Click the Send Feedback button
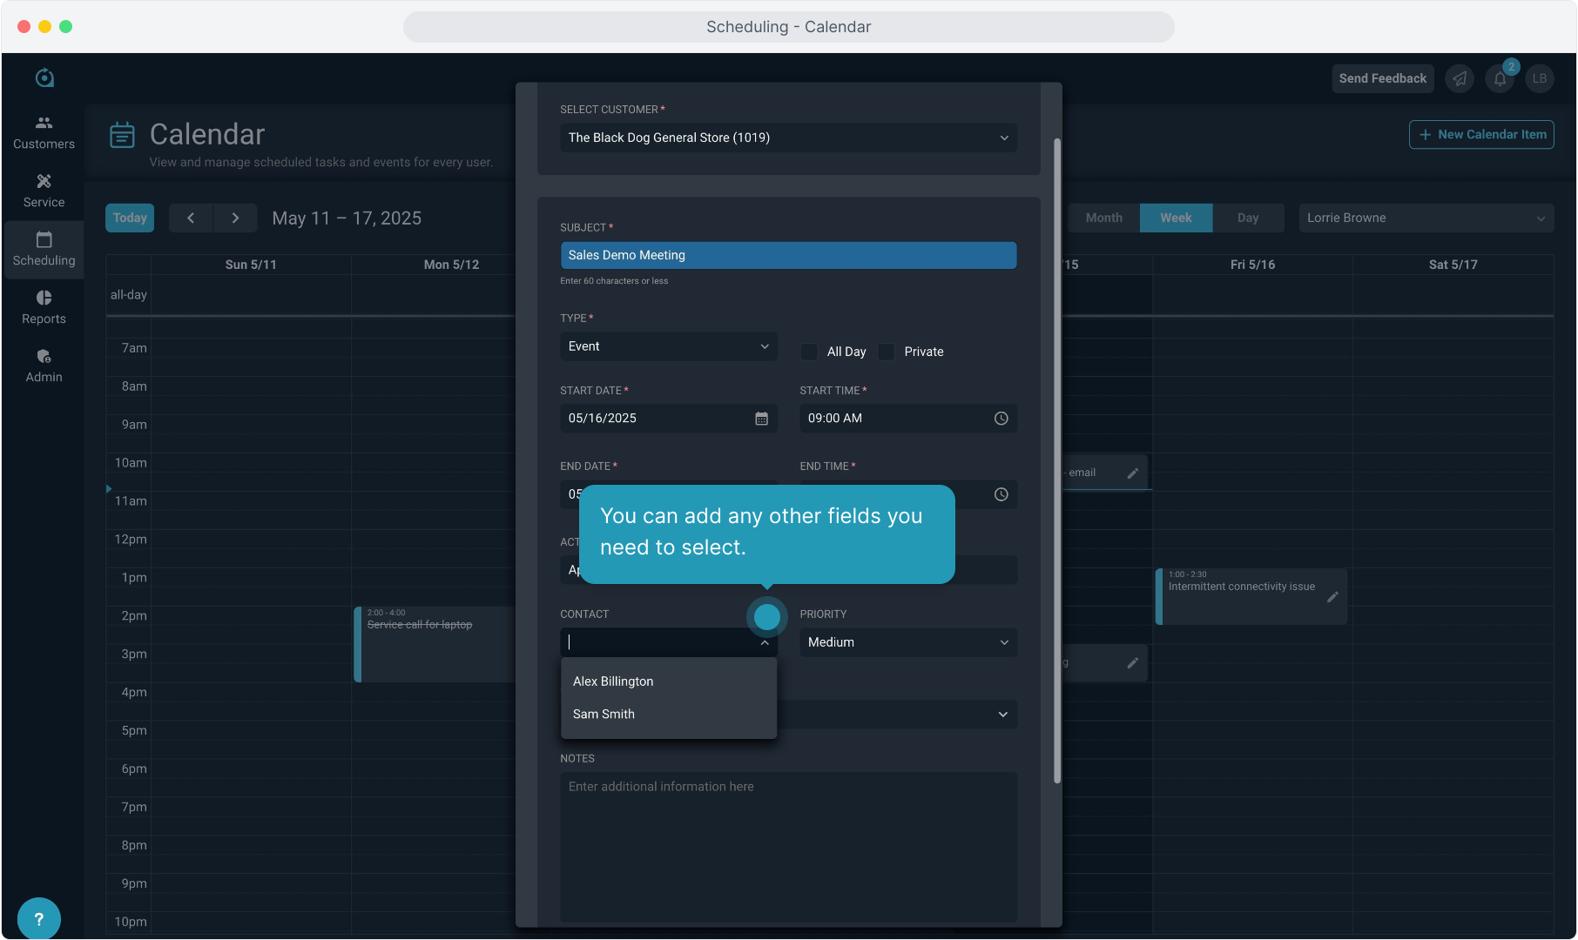This screenshot has height=940, width=1578. [1382, 78]
